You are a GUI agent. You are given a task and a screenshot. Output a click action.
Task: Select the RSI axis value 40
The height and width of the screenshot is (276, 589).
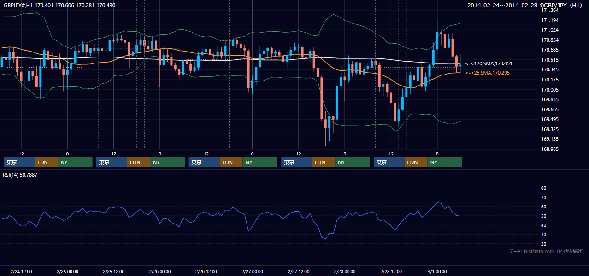click(543, 225)
